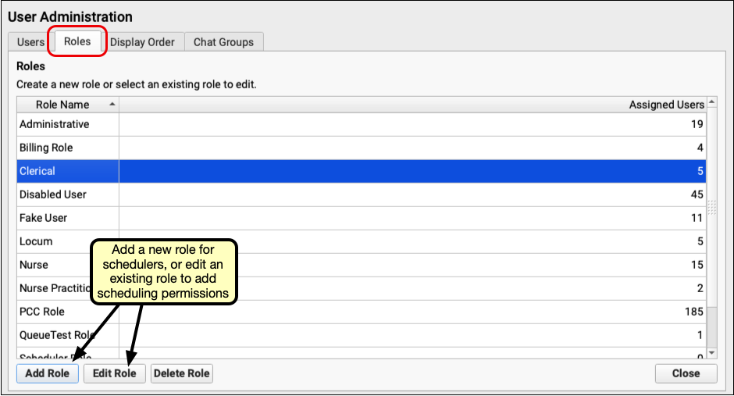This screenshot has height=396, width=734.
Task: Click the Delete Role button
Action: [x=181, y=373]
